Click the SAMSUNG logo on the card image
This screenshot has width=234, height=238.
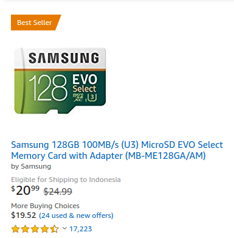(x=64, y=58)
